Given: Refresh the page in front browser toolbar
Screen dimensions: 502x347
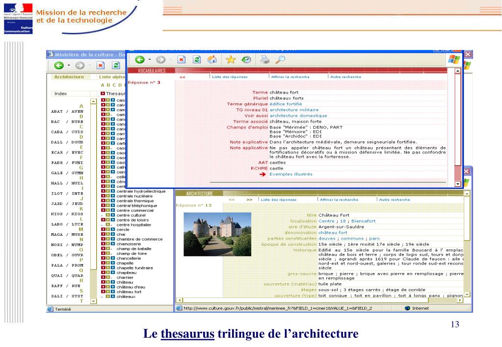Looking at the screenshot, I should point(197,59).
